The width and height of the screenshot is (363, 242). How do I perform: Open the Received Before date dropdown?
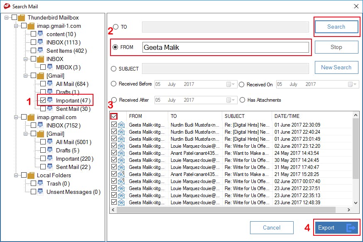tap(231, 84)
